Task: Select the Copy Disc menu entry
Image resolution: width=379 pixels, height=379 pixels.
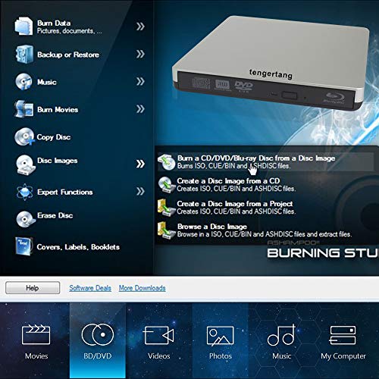Action: [x=54, y=137]
